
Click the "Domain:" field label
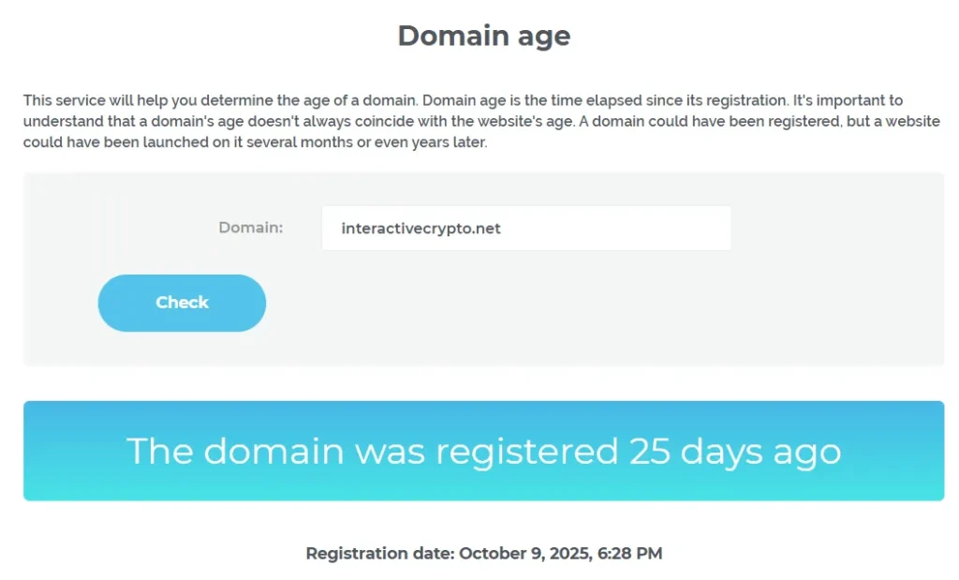(x=250, y=228)
